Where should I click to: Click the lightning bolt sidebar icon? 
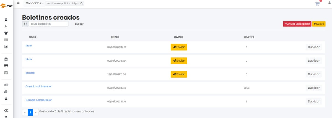[6, 26]
